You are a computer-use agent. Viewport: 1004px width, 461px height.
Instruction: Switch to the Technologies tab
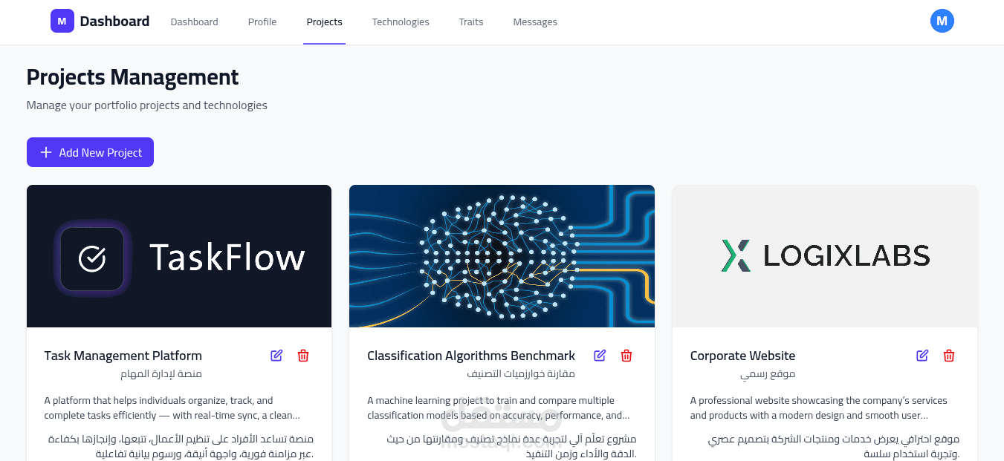(401, 22)
